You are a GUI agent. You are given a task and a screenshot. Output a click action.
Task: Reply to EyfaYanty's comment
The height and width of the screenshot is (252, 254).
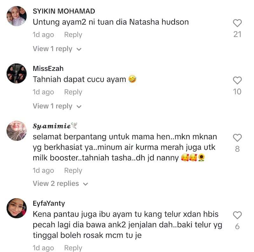(x=73, y=248)
